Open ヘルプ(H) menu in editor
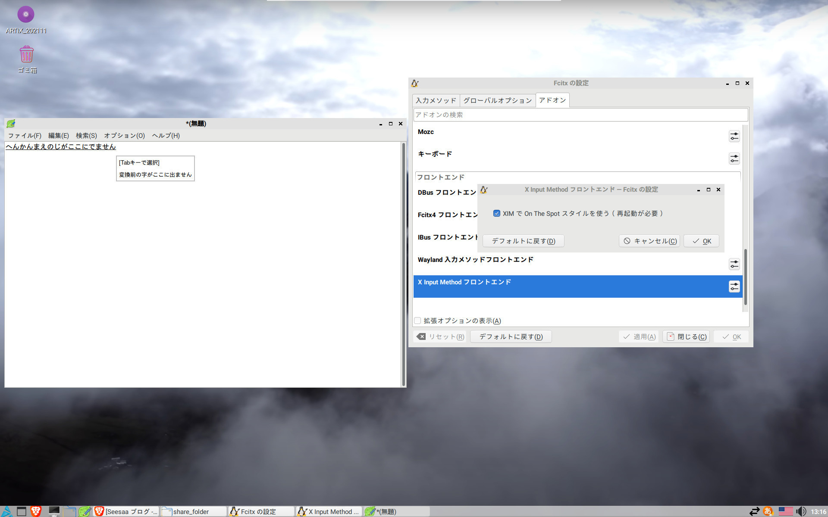This screenshot has height=517, width=828. coord(166,136)
